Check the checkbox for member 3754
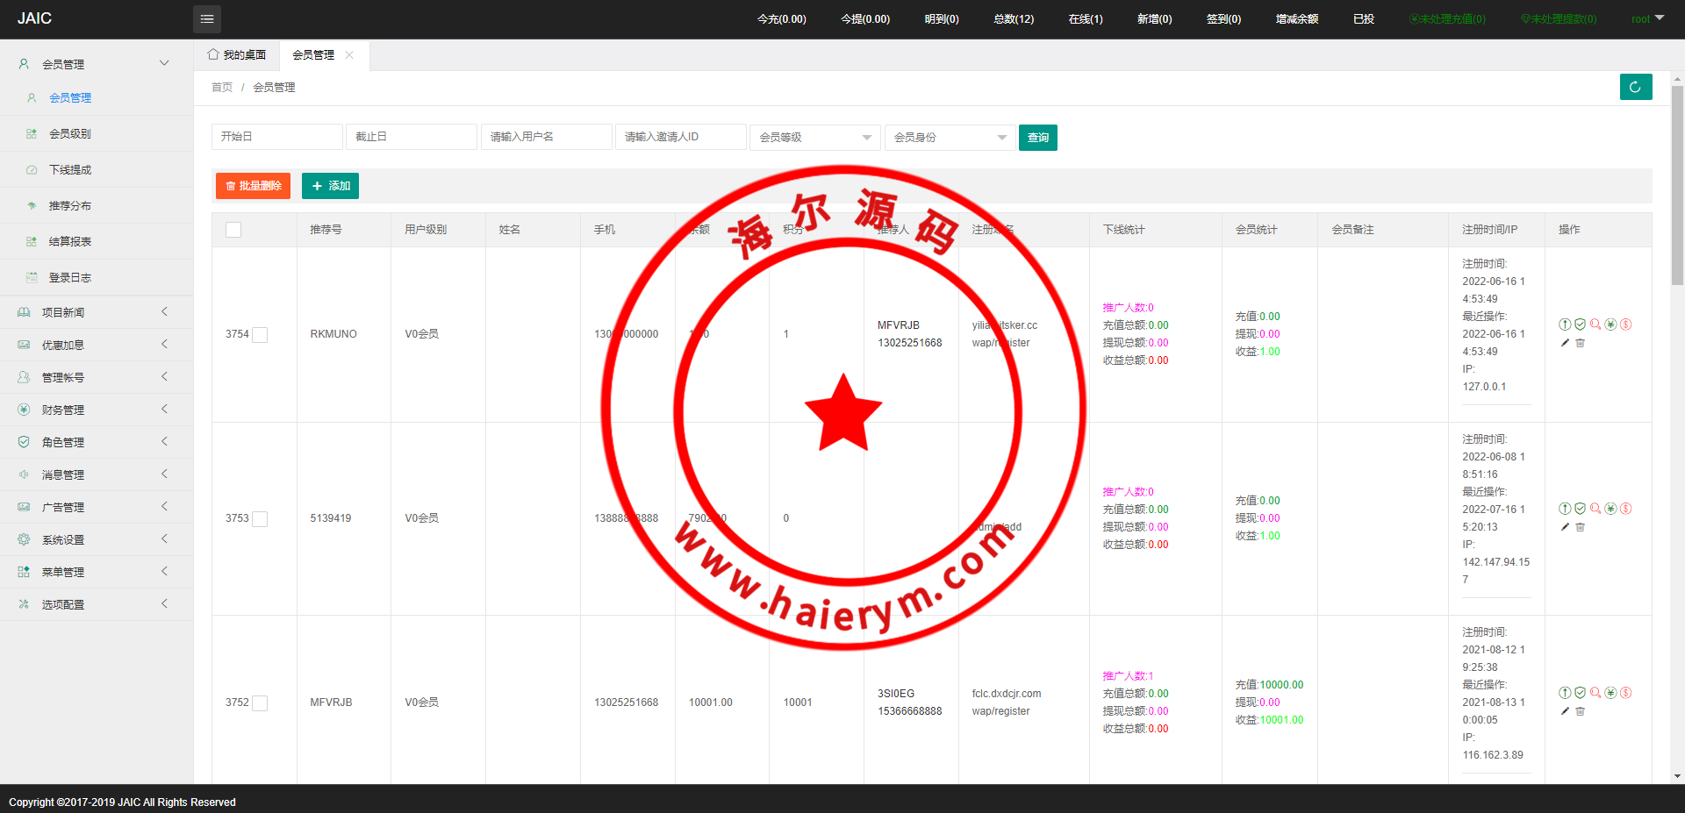The image size is (1685, 813). point(260,334)
